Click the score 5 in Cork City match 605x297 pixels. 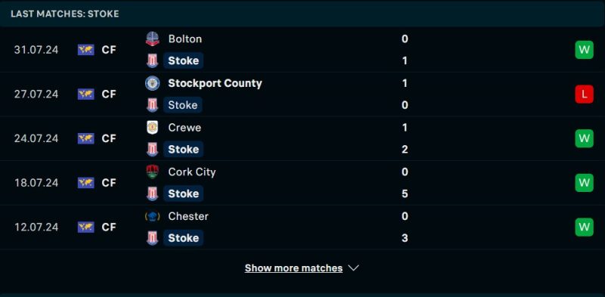(405, 193)
